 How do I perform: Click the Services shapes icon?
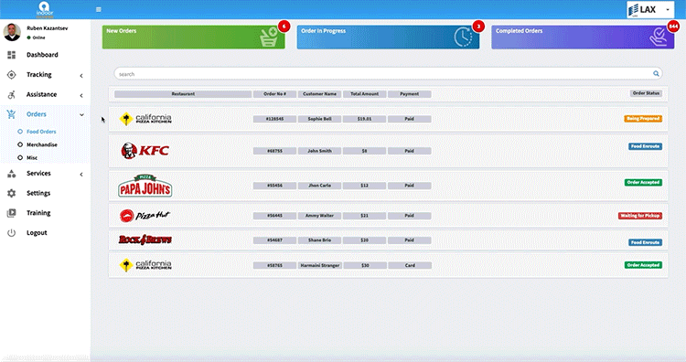click(x=11, y=174)
